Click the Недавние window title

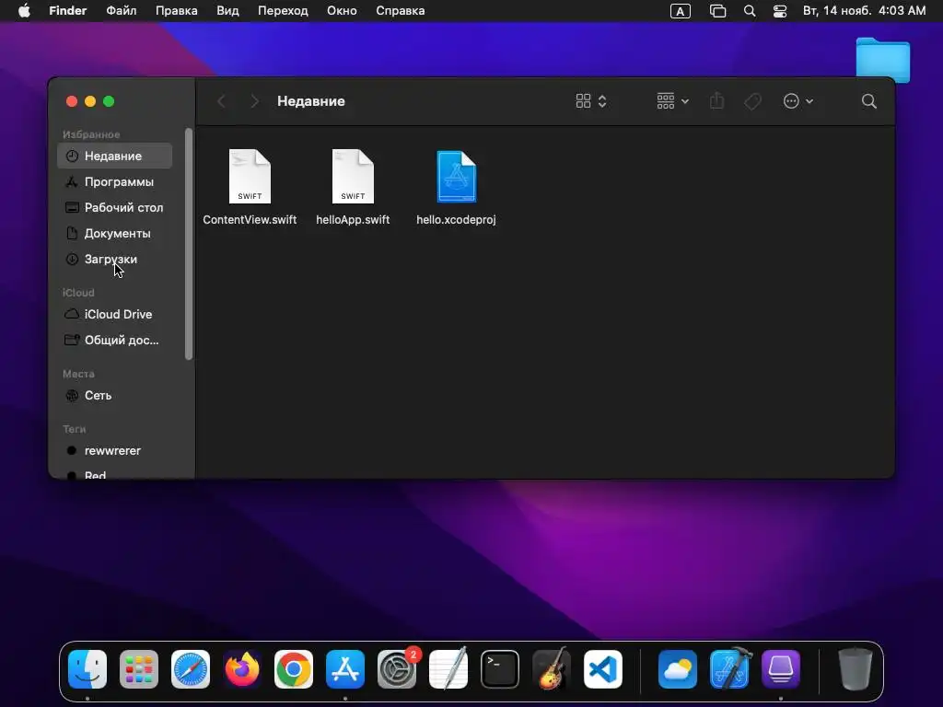311,101
